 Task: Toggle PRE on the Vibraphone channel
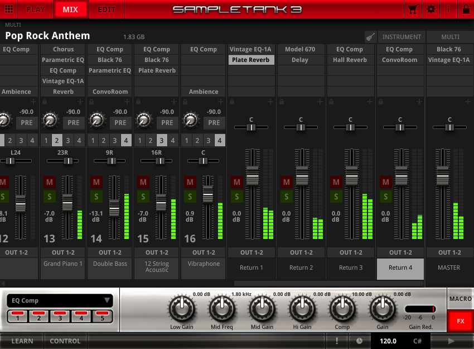click(x=214, y=123)
